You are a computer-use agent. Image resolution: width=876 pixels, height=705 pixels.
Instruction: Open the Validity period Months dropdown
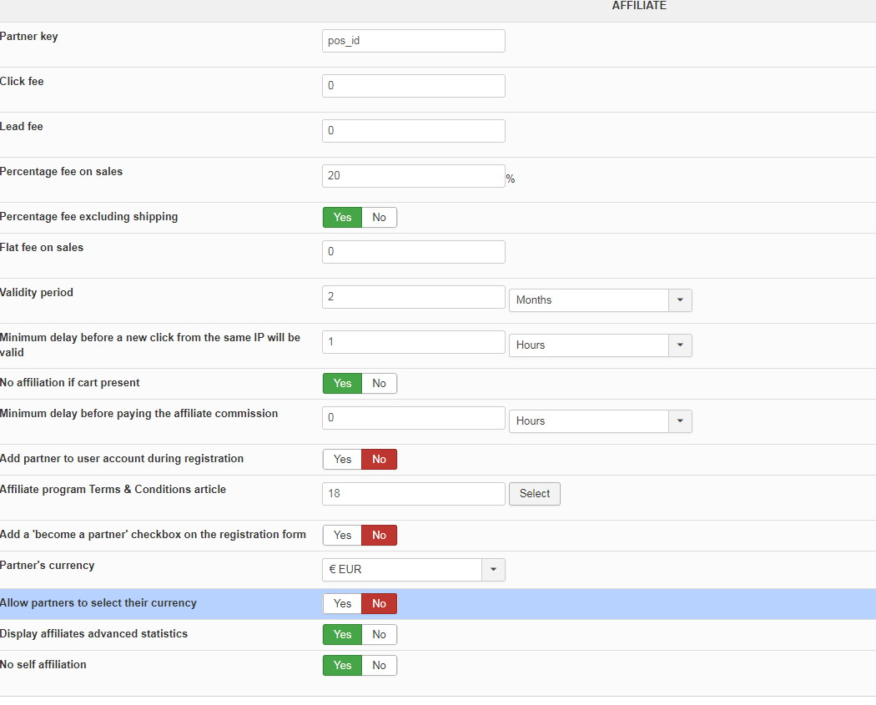pos(600,300)
